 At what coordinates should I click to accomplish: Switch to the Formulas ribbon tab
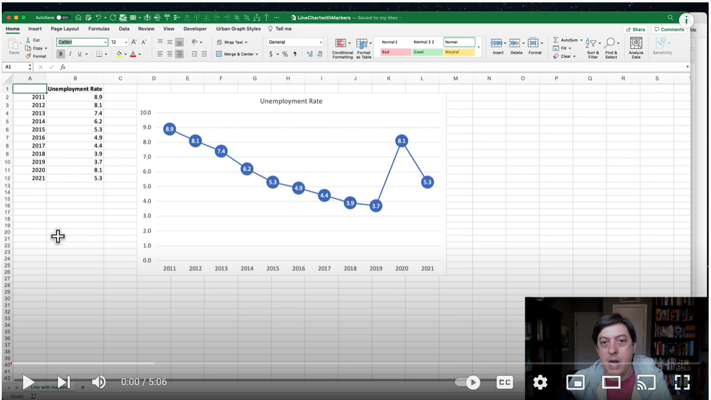point(99,28)
